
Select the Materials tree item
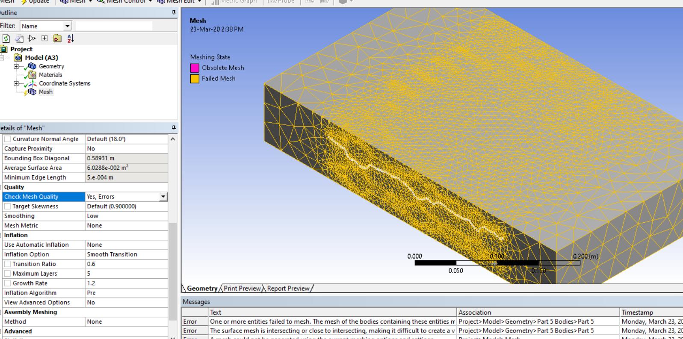(50, 75)
